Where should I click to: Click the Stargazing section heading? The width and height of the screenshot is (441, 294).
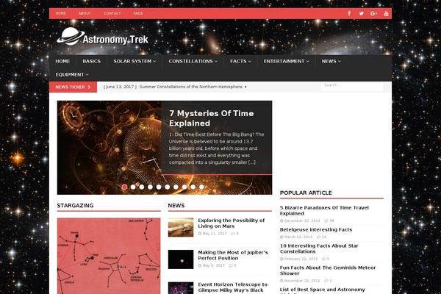(75, 206)
